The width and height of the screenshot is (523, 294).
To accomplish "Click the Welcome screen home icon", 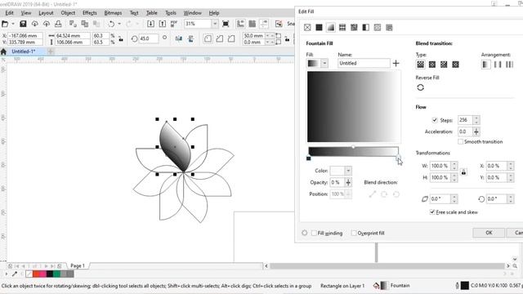I will click(x=3, y=51).
